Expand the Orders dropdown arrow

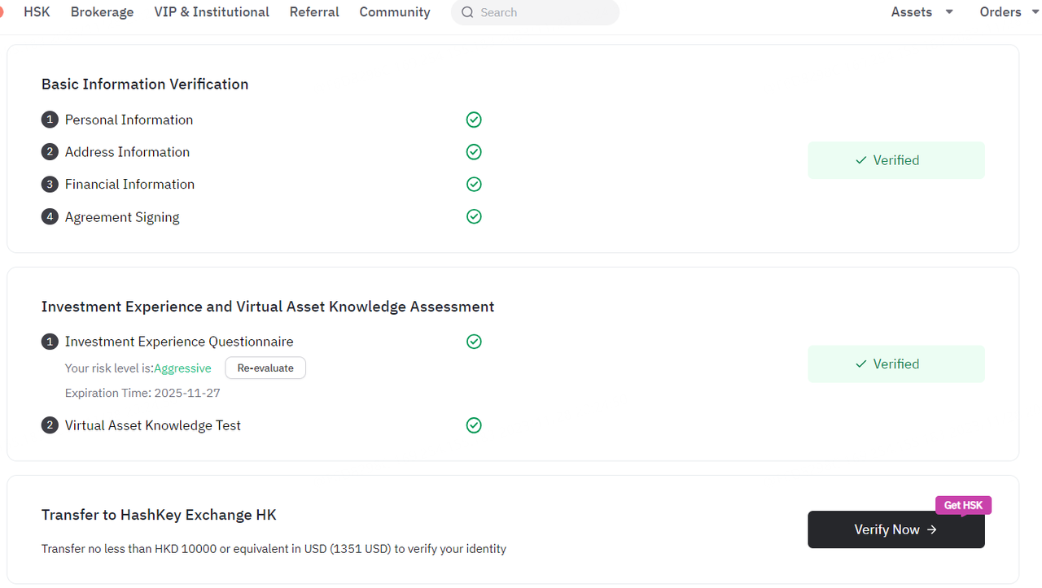[x=1037, y=12]
